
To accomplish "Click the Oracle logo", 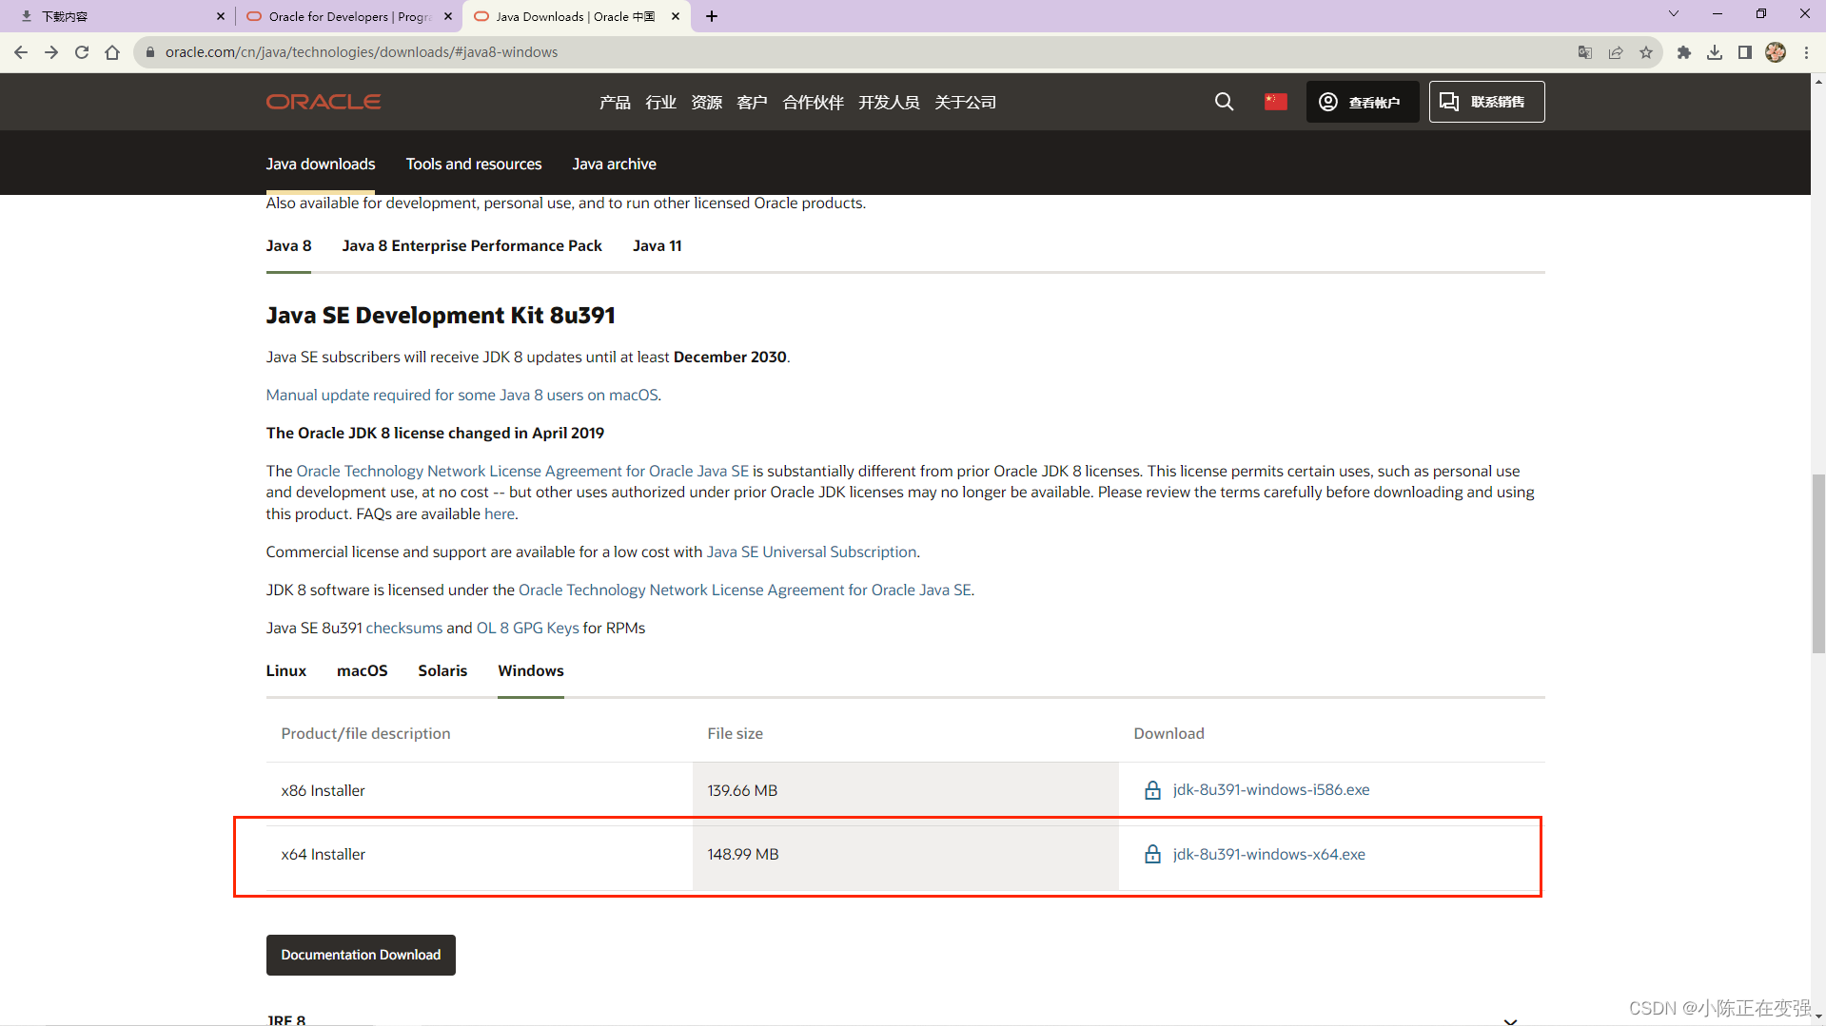I will pyautogui.click(x=324, y=102).
